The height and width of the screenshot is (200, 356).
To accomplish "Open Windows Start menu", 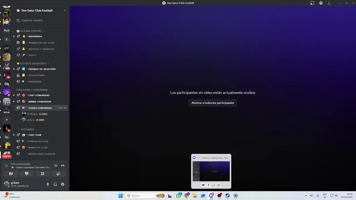I will pyautogui.click(x=120, y=196).
